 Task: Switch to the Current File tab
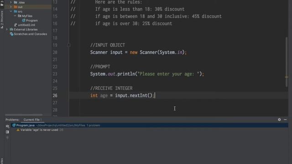pos(32,120)
